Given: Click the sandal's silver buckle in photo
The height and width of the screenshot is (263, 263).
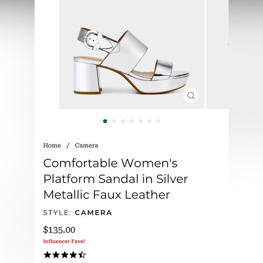Looking at the screenshot, I should coord(93,40).
